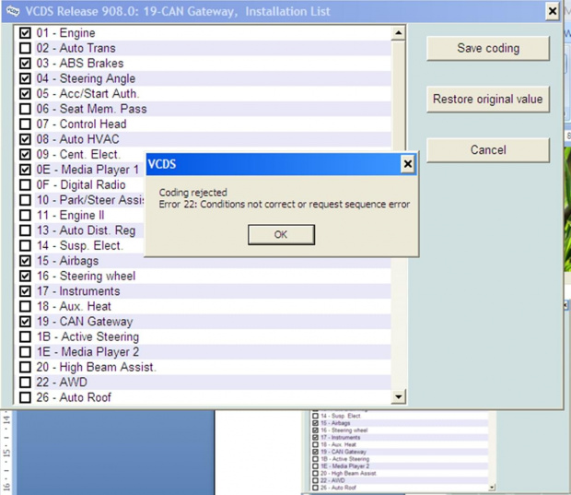Close the Installation List window

pos(553,11)
